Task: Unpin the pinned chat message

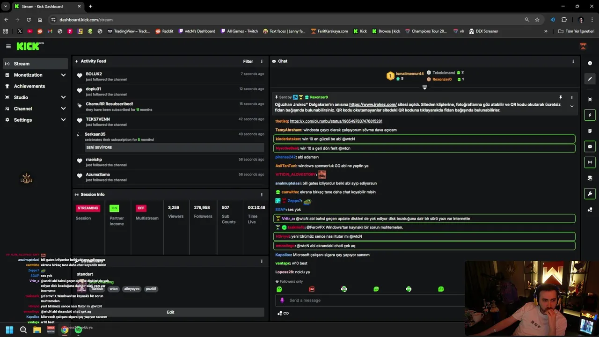Action: click(x=560, y=97)
